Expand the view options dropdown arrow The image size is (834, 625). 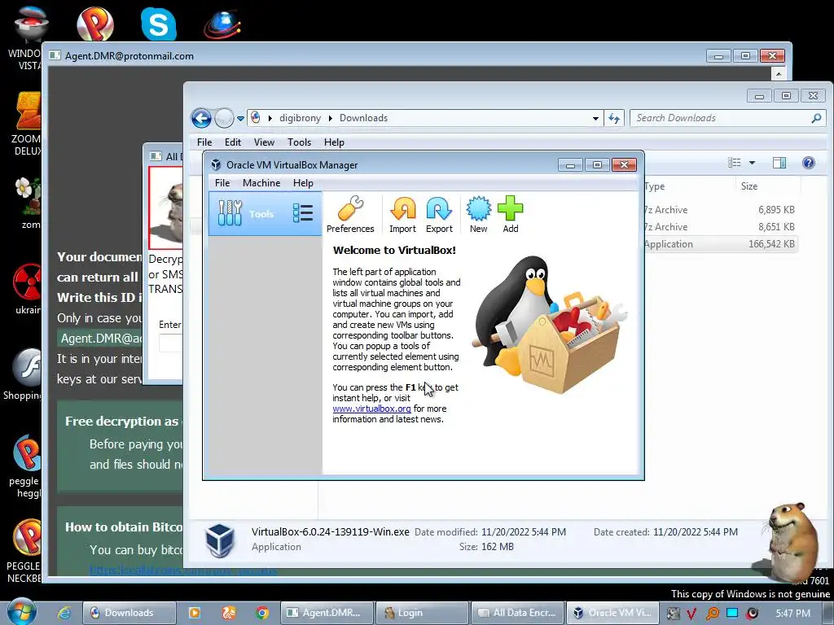pos(752,163)
